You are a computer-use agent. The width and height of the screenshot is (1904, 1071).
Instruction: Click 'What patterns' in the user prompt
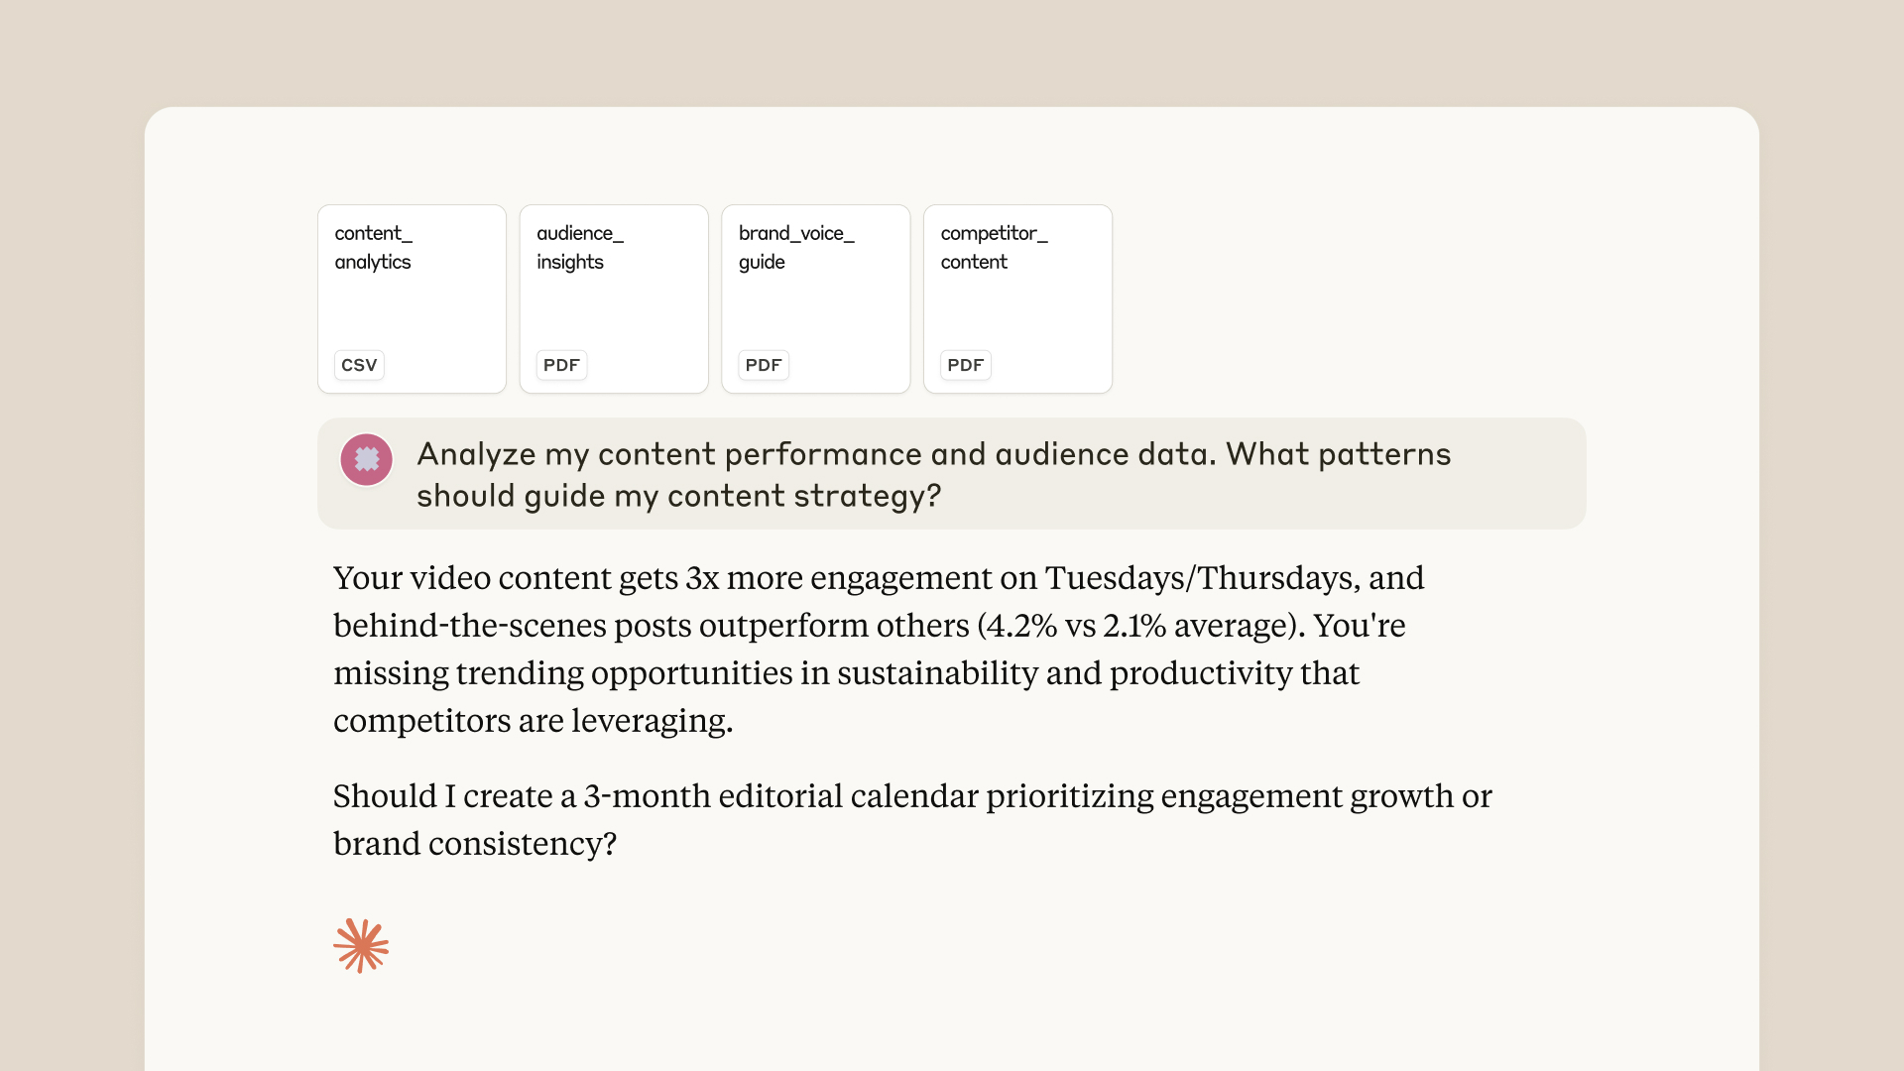click(x=1338, y=454)
